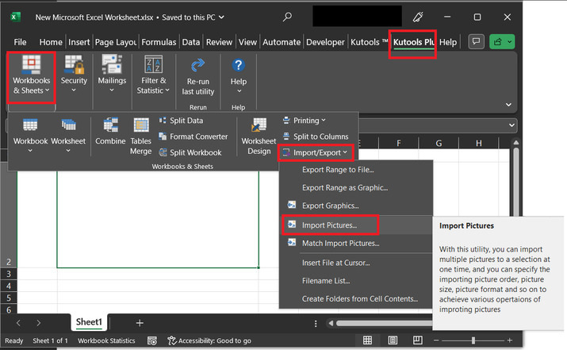Click Workbook Statistics in status bar
Screen dimensions: 567x350
coord(106,340)
